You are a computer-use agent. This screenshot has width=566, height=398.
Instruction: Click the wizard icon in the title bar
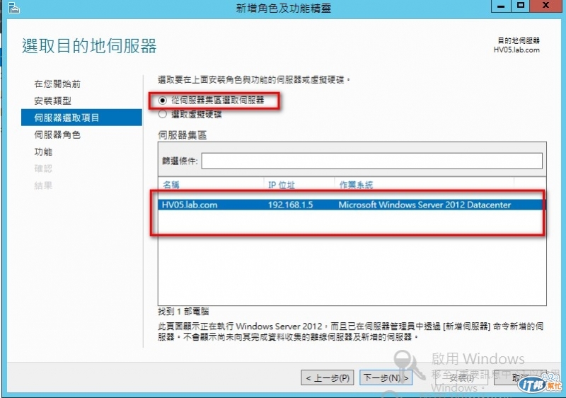point(13,8)
